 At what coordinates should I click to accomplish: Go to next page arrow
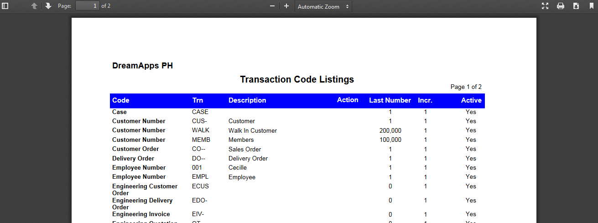[x=48, y=6]
